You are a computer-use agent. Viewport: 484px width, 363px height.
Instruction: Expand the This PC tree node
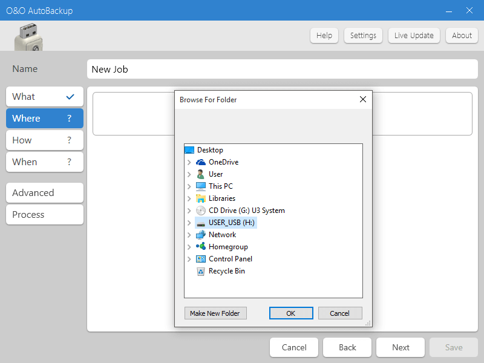[189, 186]
